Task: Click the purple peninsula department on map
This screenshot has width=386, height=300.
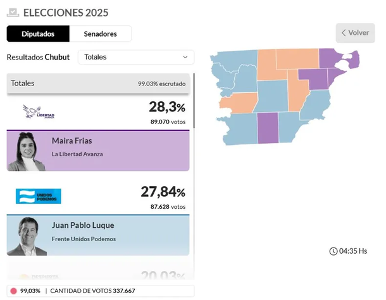Action: point(348,60)
